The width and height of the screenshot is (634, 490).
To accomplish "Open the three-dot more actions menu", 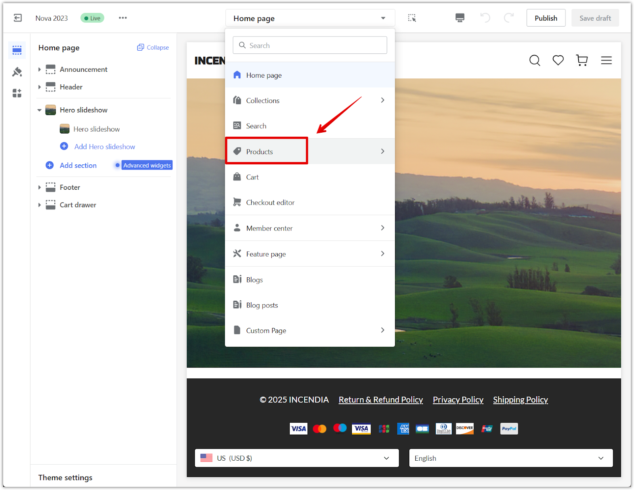I will click(x=123, y=18).
